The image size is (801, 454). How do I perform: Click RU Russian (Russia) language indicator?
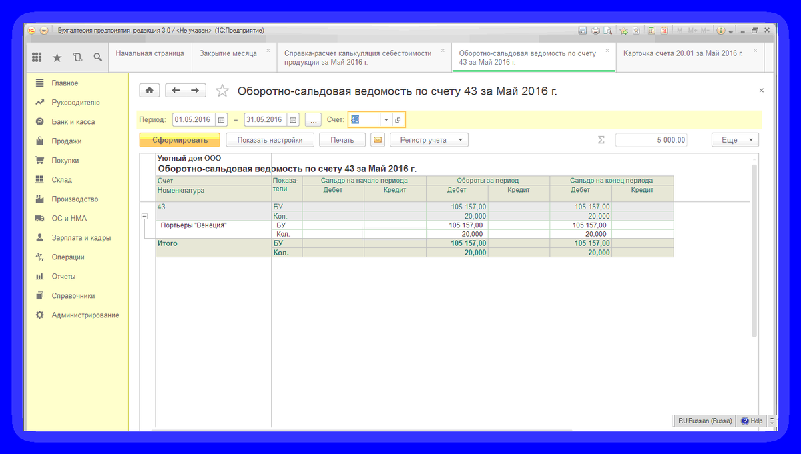[705, 421]
